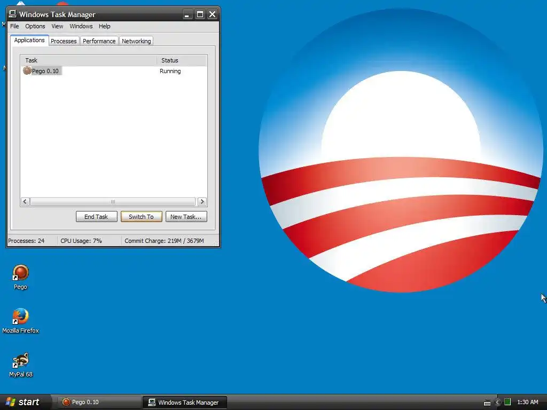Maximize the Task Manager window

coord(200,14)
